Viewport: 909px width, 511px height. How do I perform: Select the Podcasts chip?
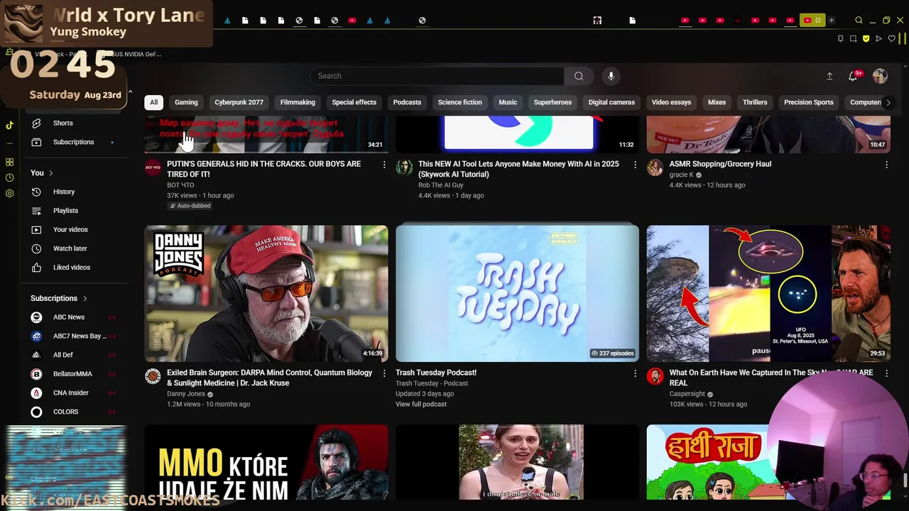tap(407, 102)
